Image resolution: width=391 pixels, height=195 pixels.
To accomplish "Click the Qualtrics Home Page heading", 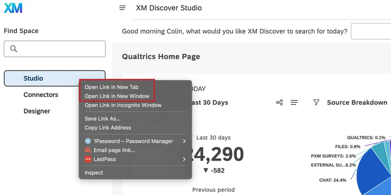I will [x=161, y=56].
